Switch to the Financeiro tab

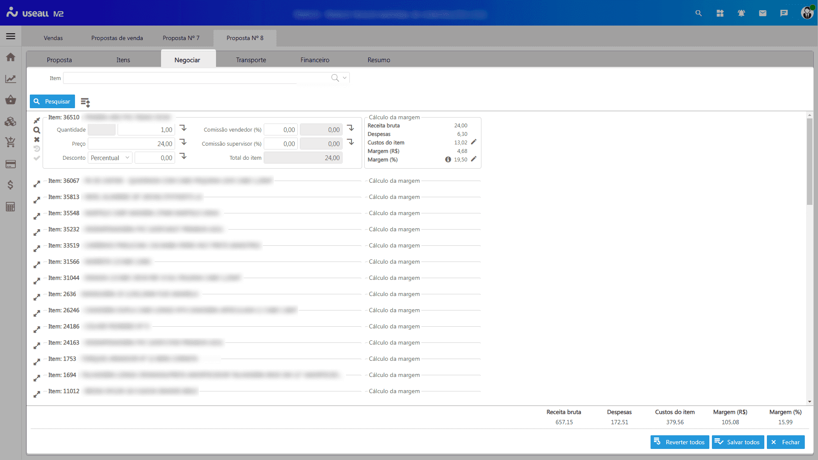tap(314, 60)
